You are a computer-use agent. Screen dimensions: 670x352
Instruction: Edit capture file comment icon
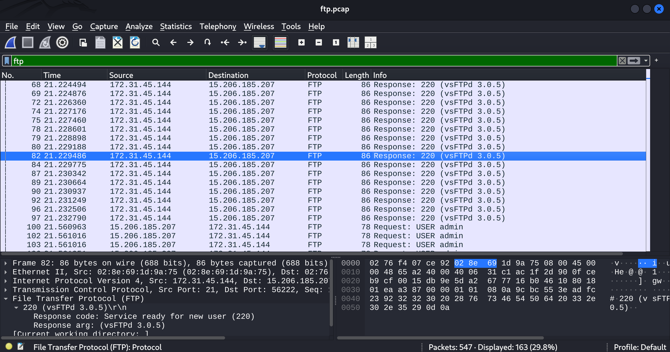pyautogui.click(x=21, y=347)
